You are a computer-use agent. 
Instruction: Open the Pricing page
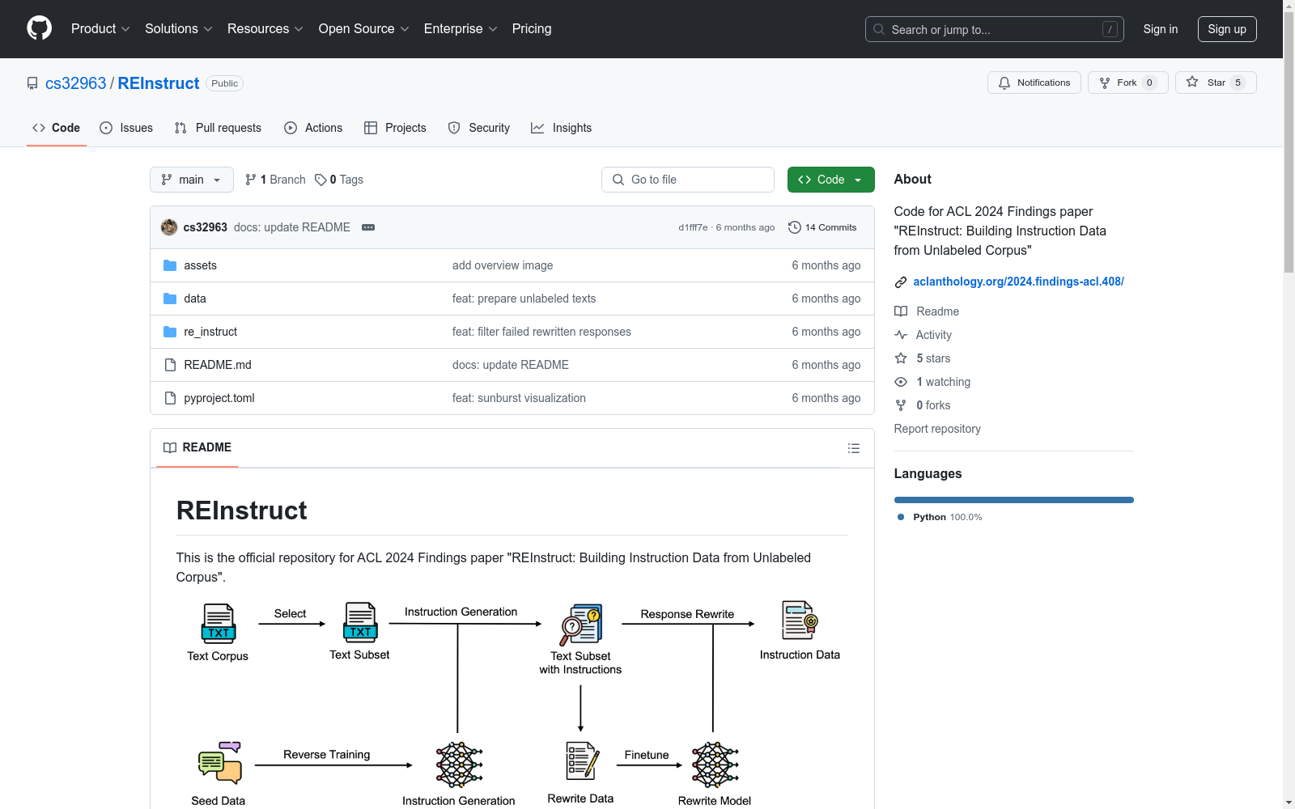click(x=532, y=28)
